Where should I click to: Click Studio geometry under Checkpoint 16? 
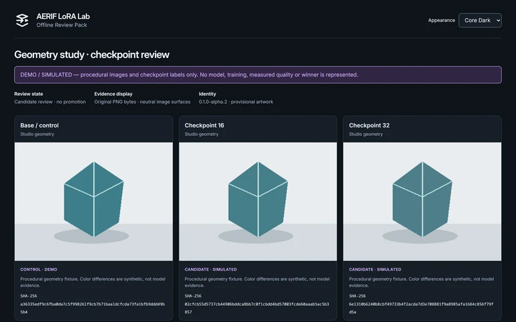pos(201,134)
